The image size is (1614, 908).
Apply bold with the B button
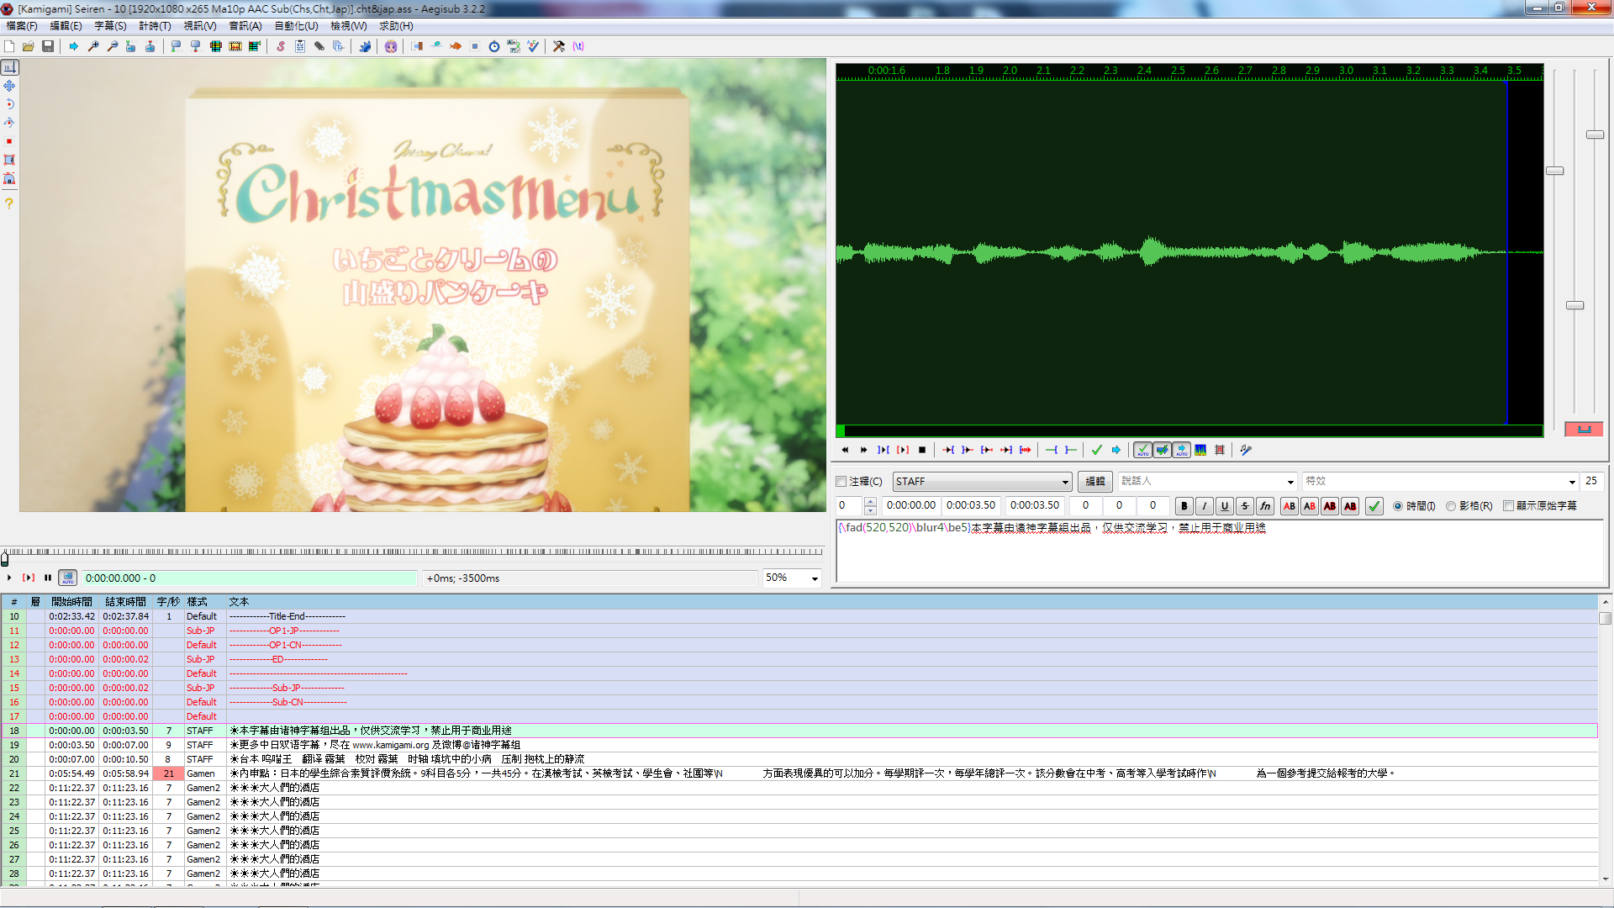tap(1184, 506)
